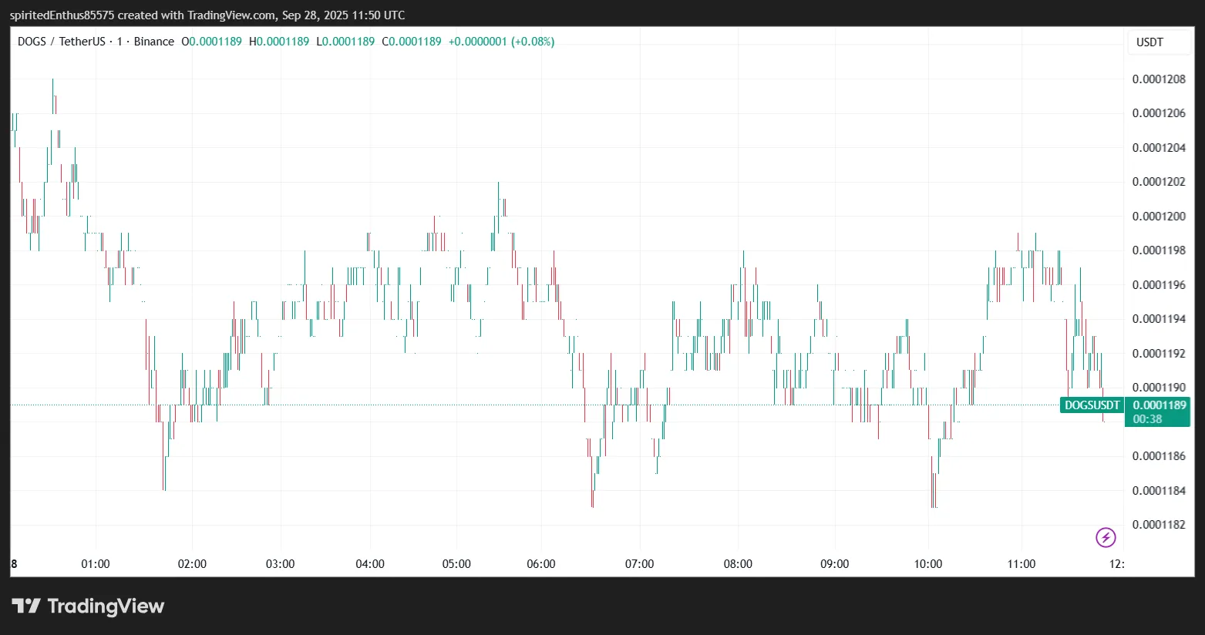The image size is (1205, 635).
Task: Click the purple lightning bolt icon
Action: pos(1106,537)
